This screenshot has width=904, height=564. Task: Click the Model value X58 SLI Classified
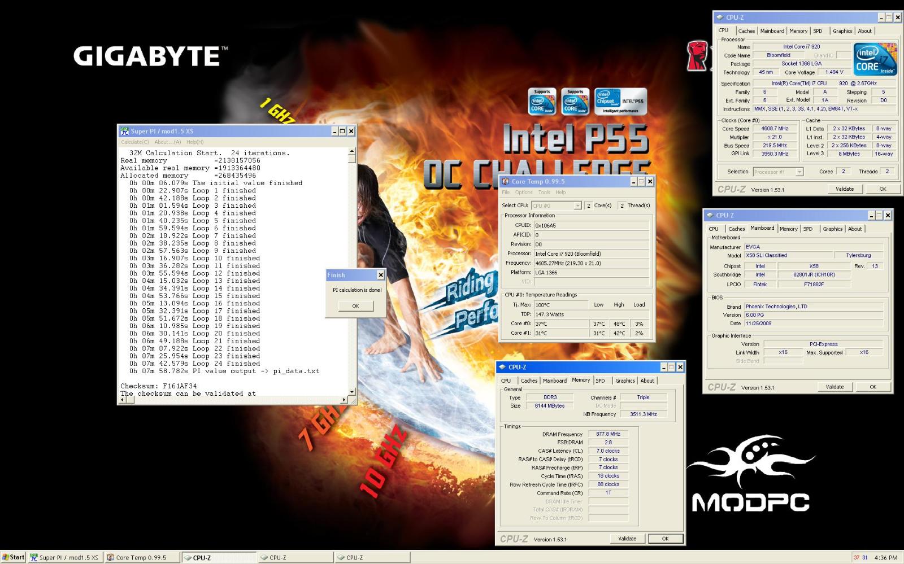[x=789, y=255]
